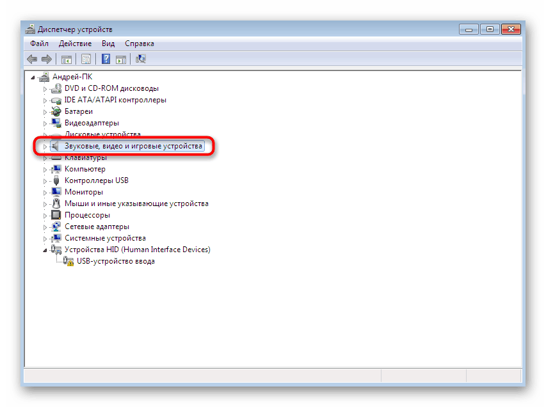Collapse the Устройства HID category

[x=45, y=250]
